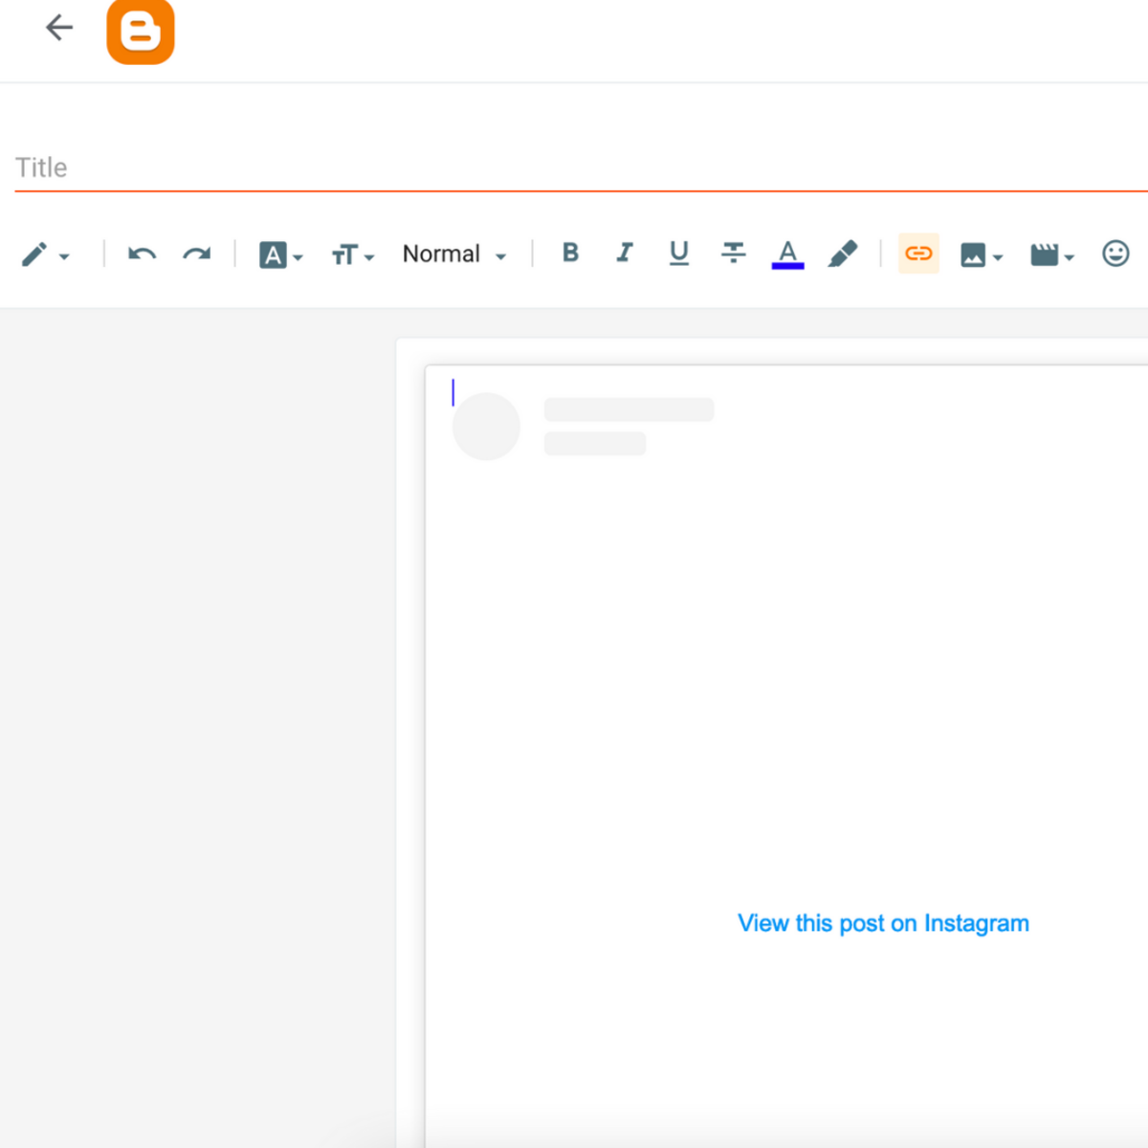Click the Undo icon

(142, 254)
